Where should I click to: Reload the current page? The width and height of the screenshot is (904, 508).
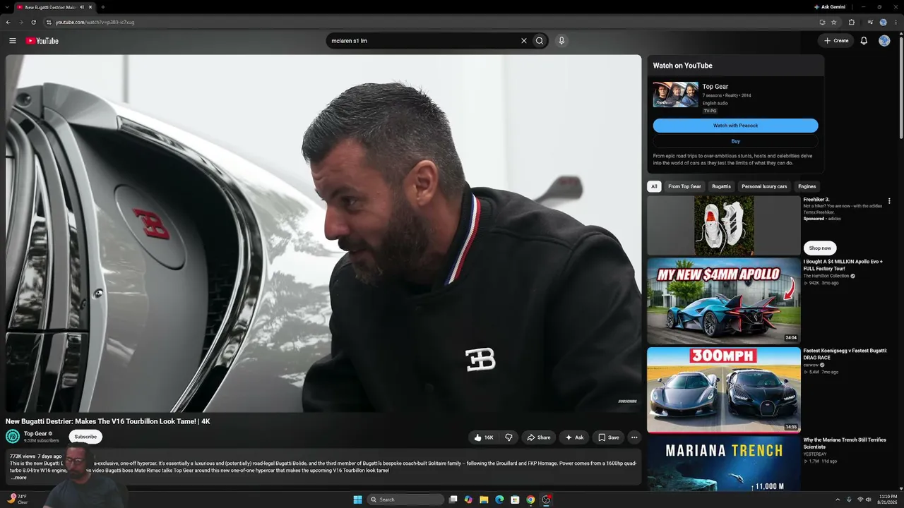tap(33, 22)
